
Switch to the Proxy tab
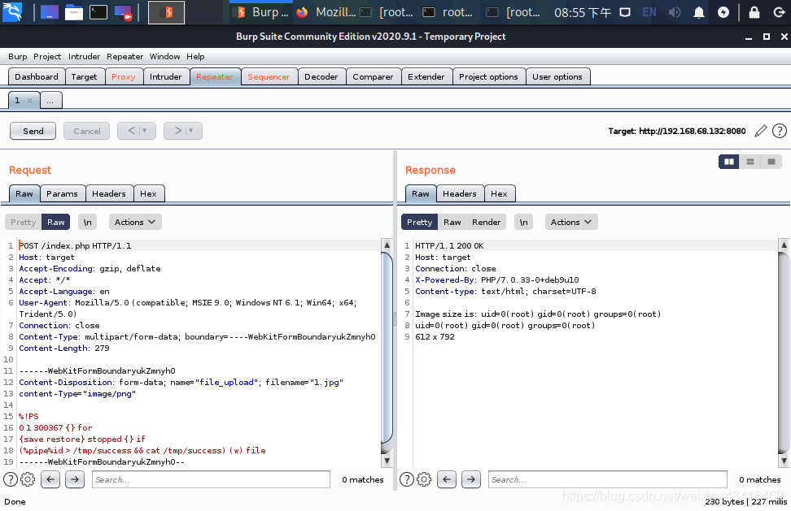[x=124, y=76]
